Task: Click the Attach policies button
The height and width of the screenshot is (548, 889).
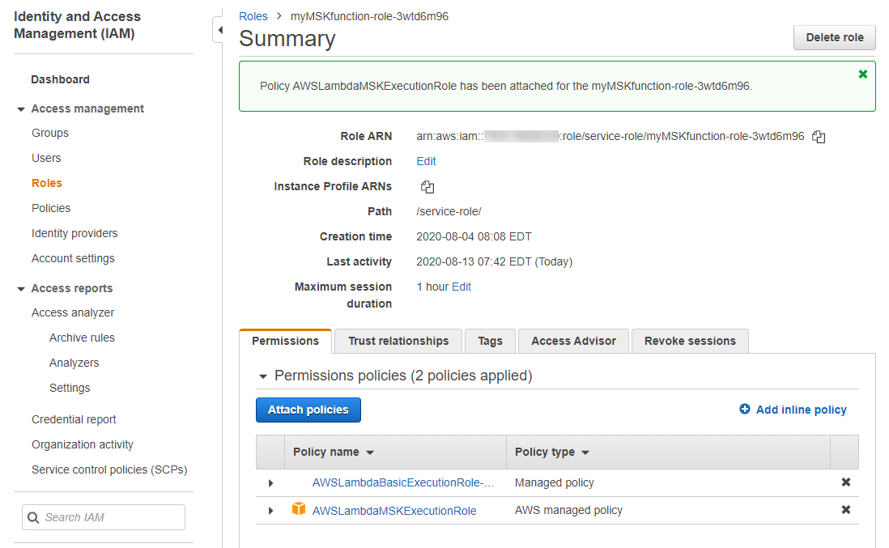Action: (x=308, y=410)
